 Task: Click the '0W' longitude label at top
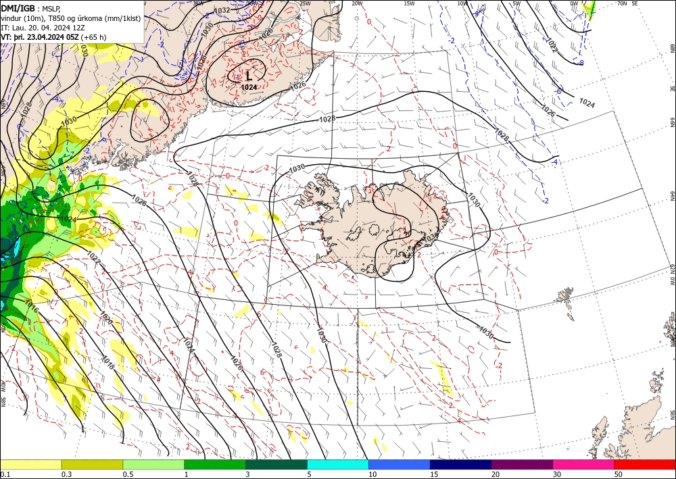tap(574, 3)
